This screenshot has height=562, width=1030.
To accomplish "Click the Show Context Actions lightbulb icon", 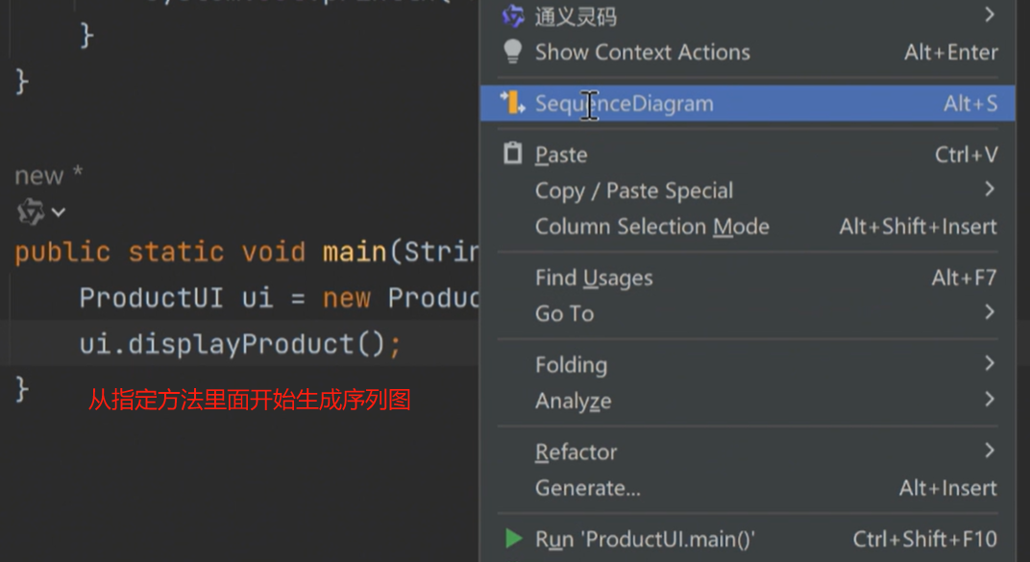I will click(x=513, y=52).
